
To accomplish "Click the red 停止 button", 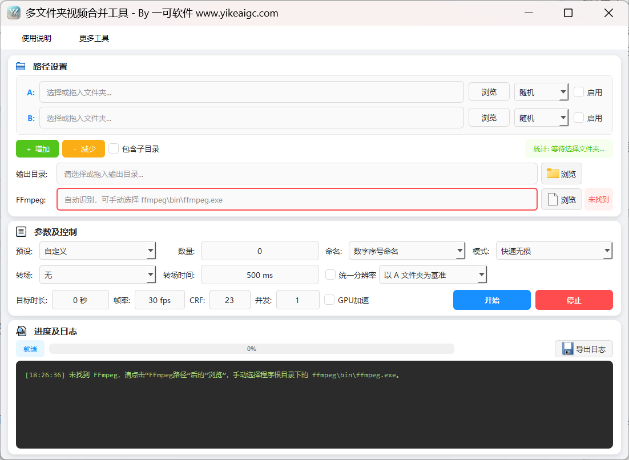I will coord(574,300).
